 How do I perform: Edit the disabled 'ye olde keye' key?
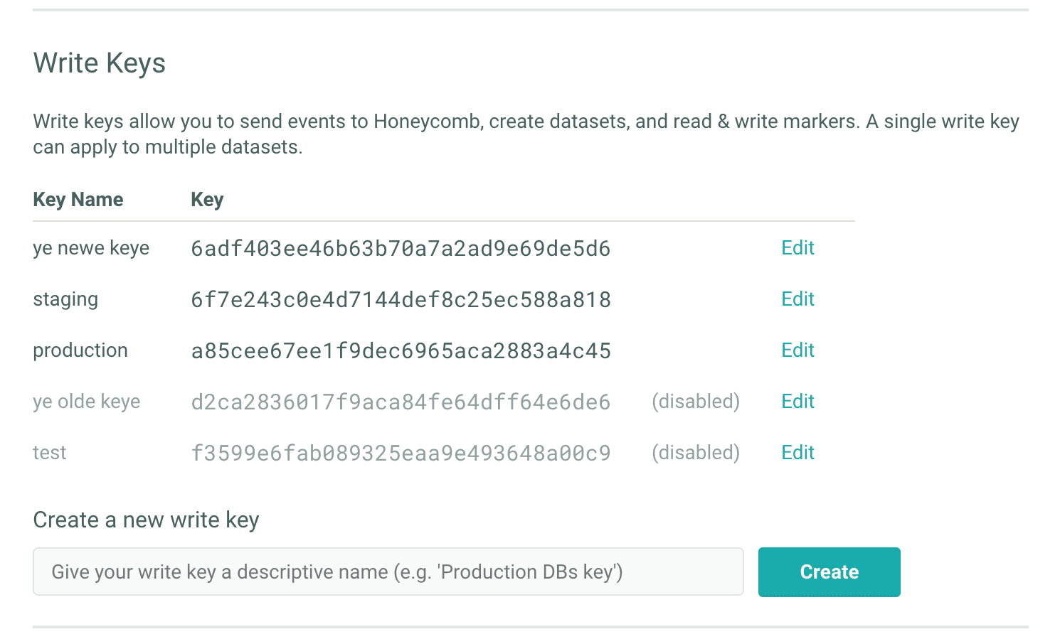click(x=797, y=401)
